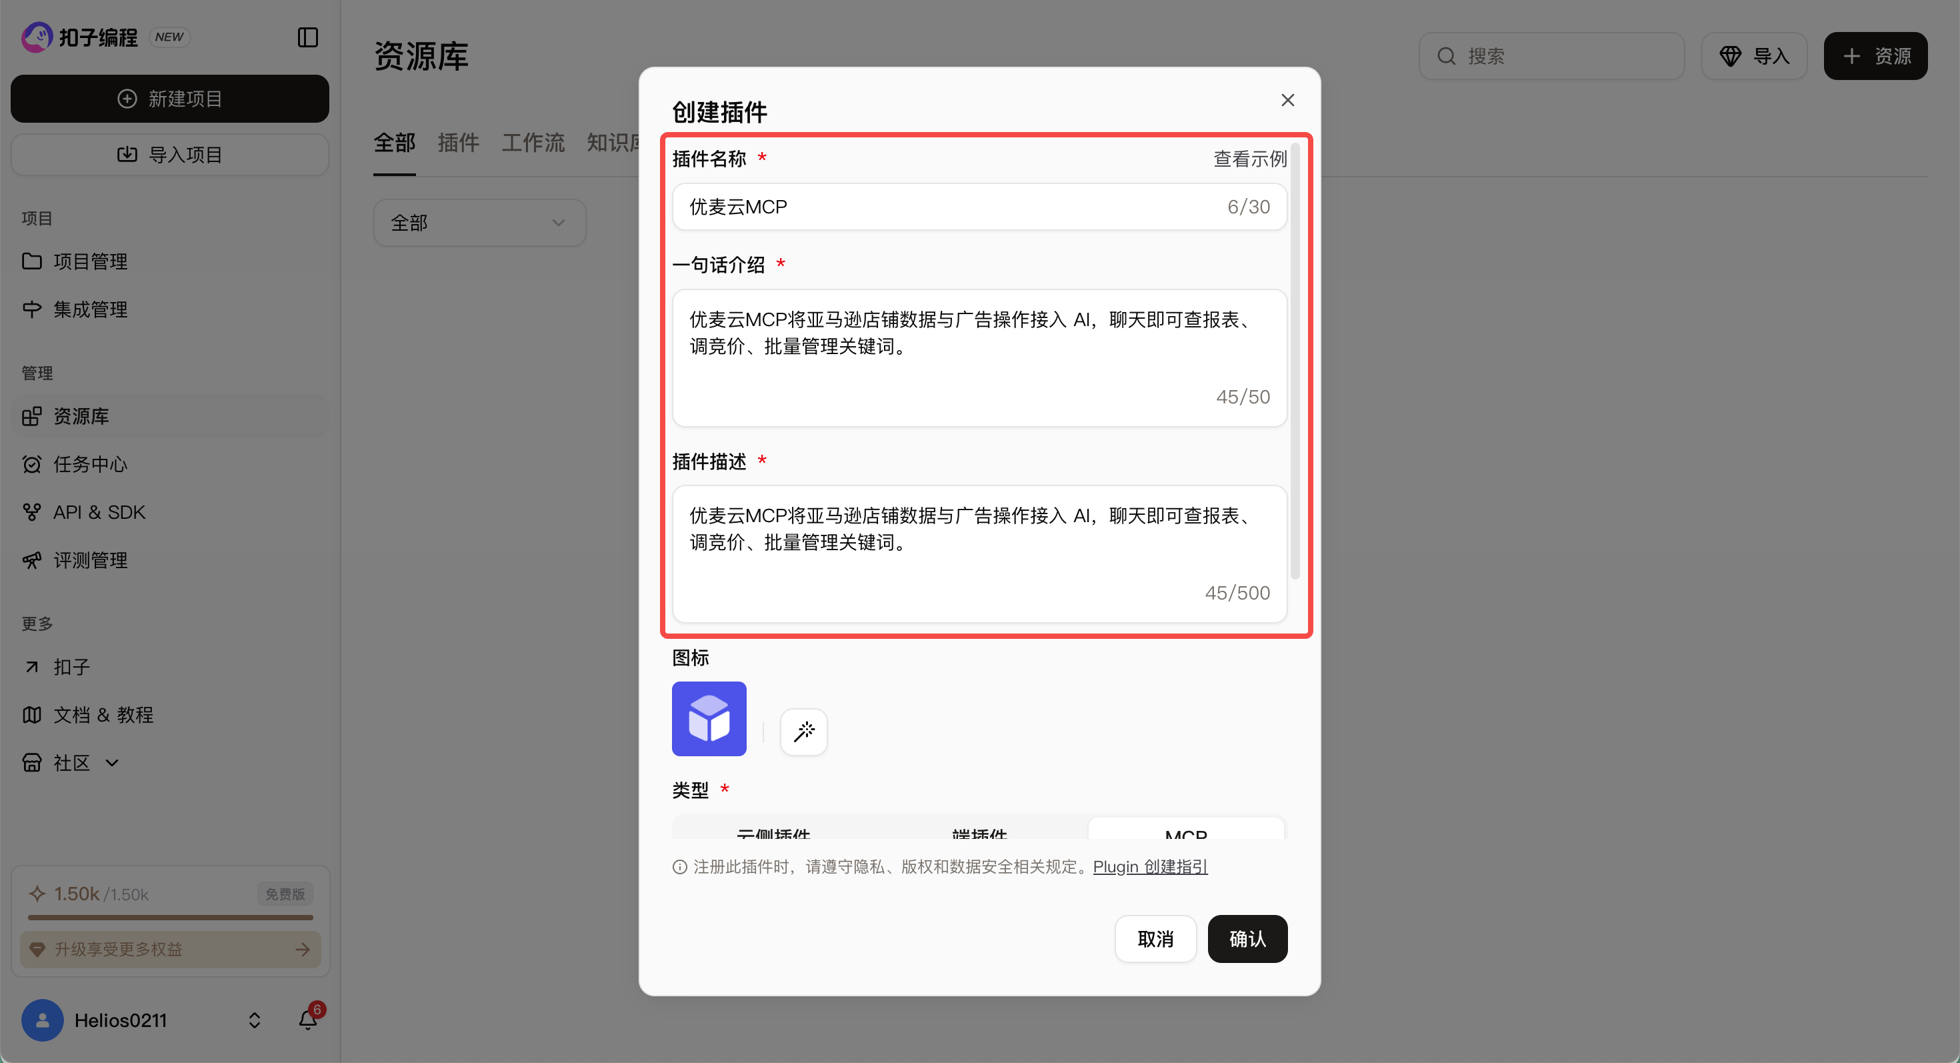Open the 扣子 external link
Image resolution: width=1960 pixels, height=1063 pixels.
170,667
